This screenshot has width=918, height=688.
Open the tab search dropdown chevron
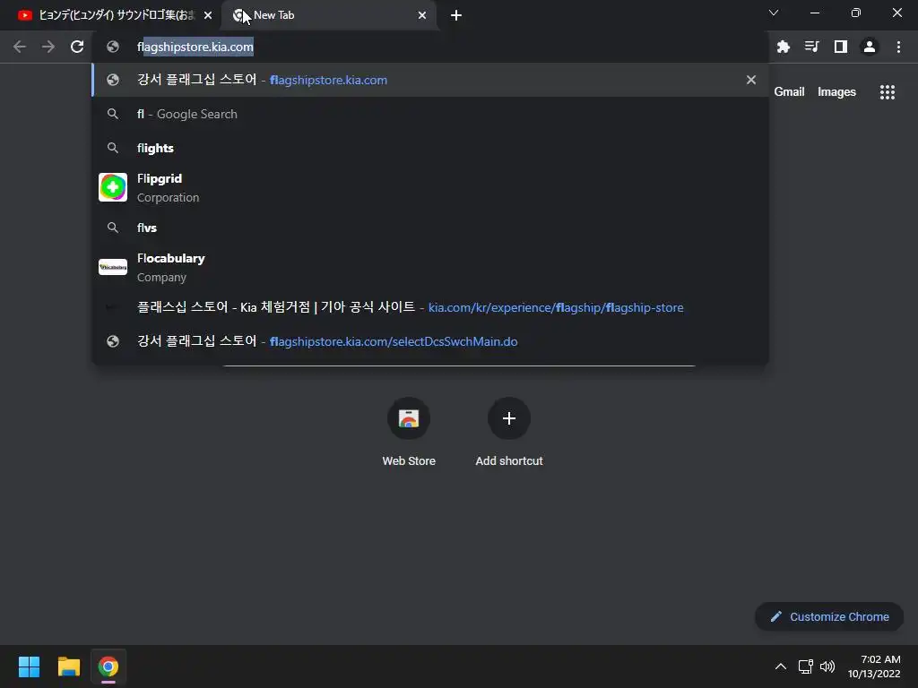(x=774, y=13)
